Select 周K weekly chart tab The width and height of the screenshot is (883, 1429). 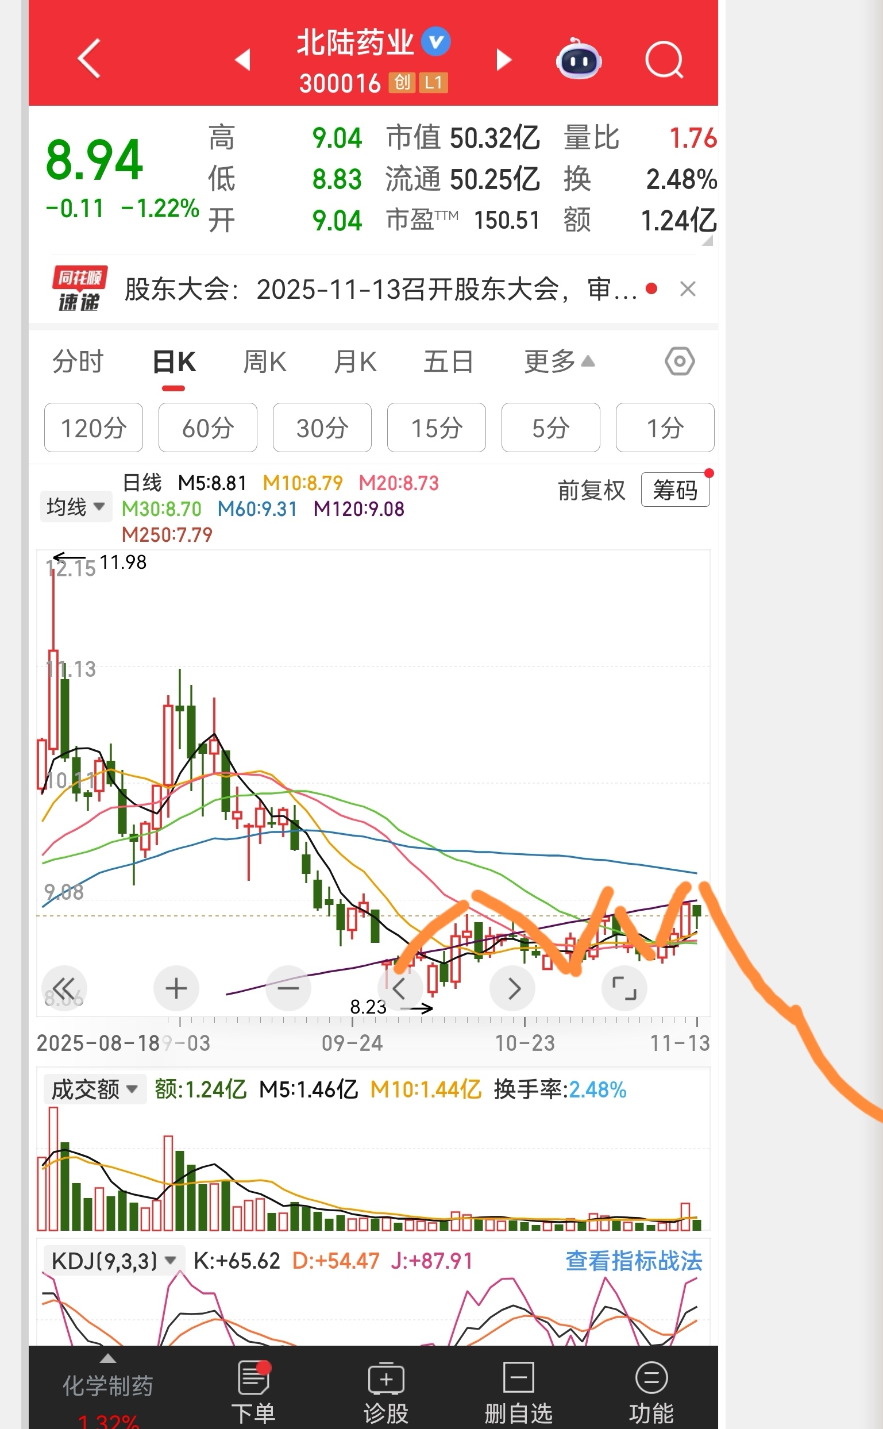tap(264, 361)
